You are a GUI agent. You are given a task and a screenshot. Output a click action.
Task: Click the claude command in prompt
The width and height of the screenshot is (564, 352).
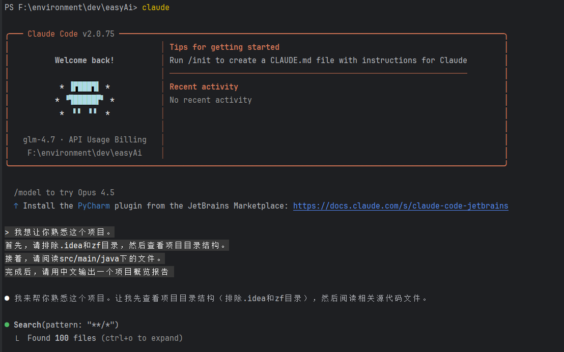click(x=156, y=7)
